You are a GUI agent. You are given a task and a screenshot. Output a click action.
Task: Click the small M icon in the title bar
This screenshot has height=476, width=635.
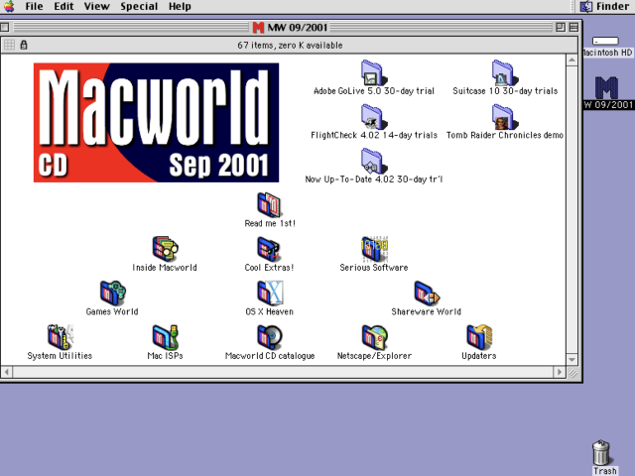(258, 28)
